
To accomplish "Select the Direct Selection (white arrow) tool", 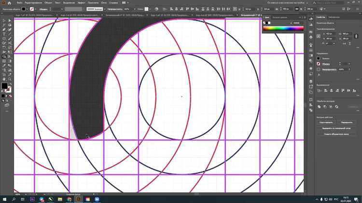I will [10, 21].
